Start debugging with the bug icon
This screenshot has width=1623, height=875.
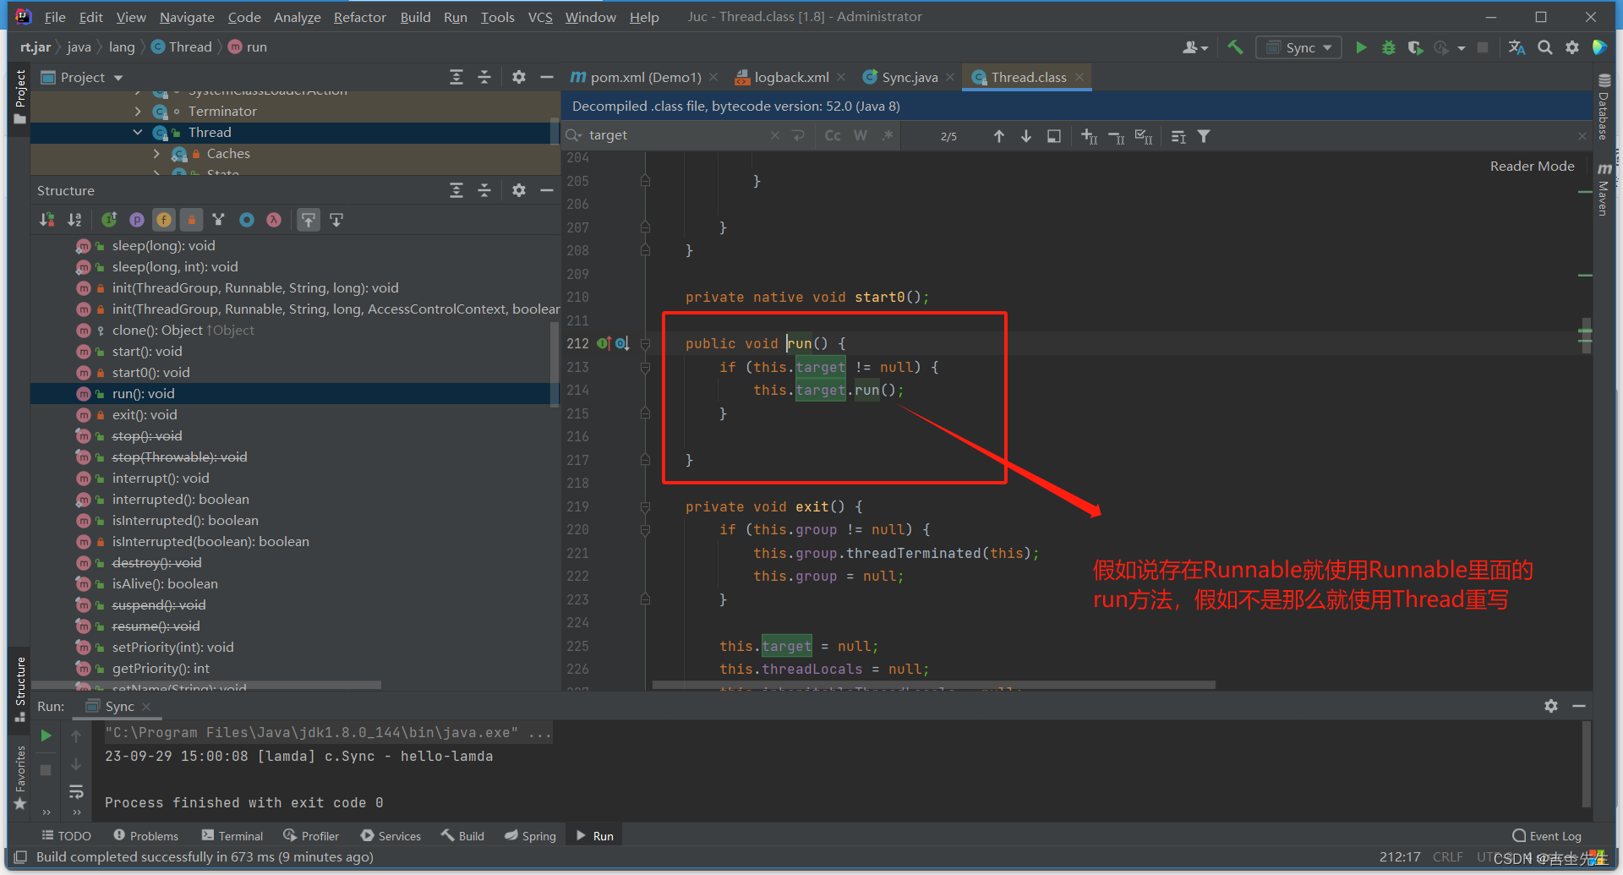1388,47
